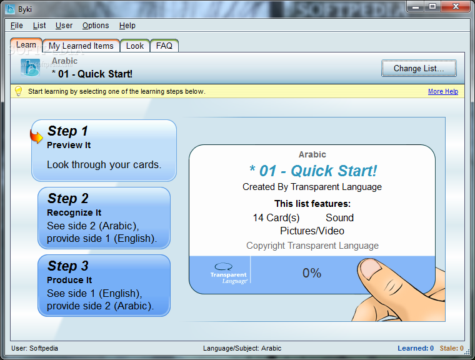Click the thumb illustration on card
Screen dimensions: 475x360
[x=400, y=289]
